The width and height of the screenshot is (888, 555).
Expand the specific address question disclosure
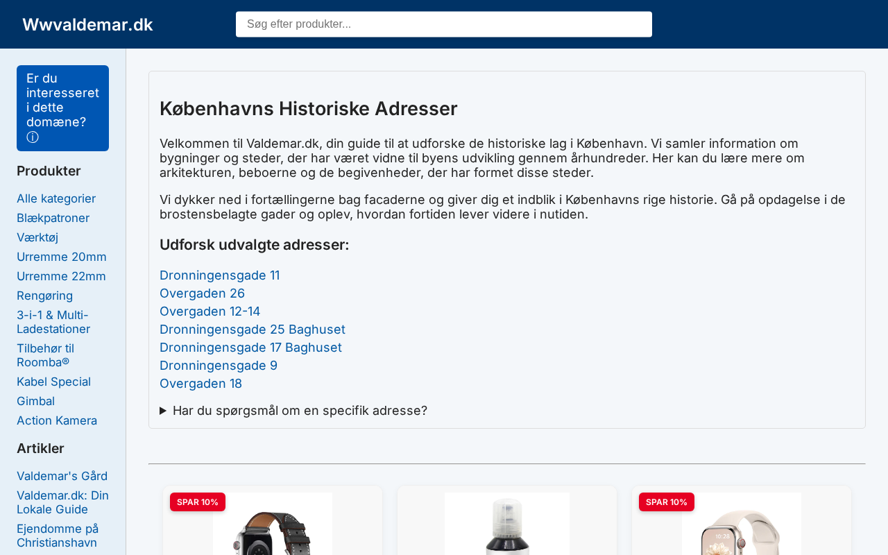(293, 411)
